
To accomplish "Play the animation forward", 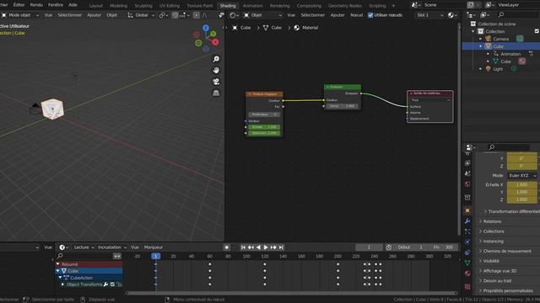I will (266, 247).
